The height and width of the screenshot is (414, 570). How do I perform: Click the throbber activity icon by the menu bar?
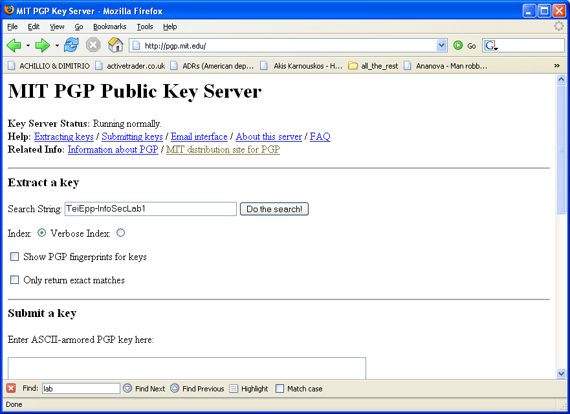click(559, 26)
